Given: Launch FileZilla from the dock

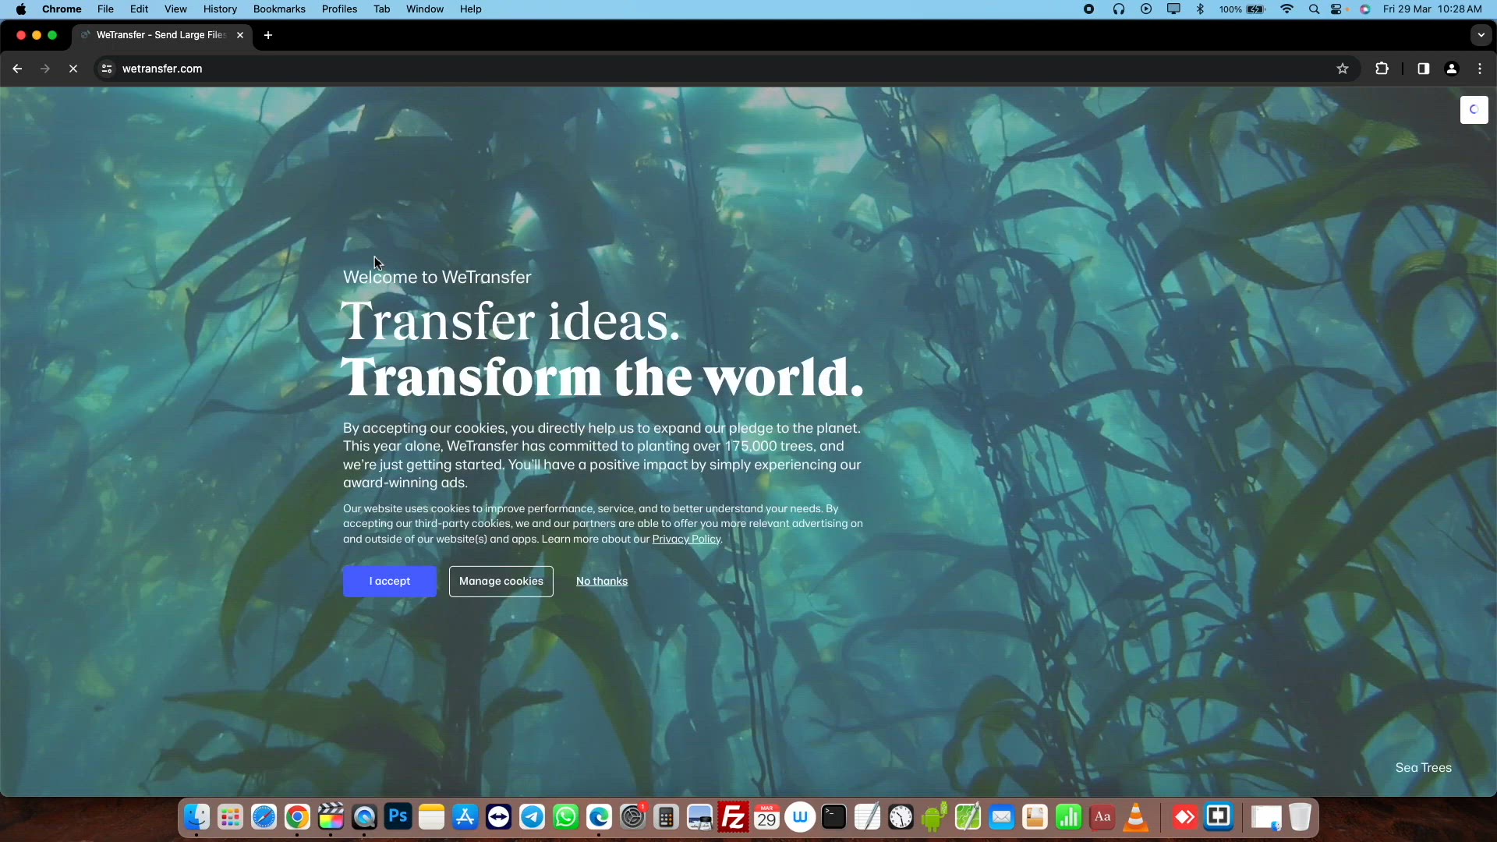Looking at the screenshot, I should (x=733, y=817).
